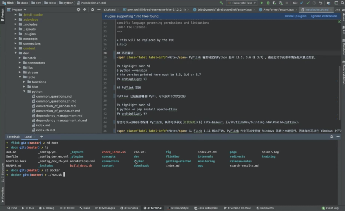The height and width of the screenshot is (211, 345).
Task: Open the 8: Services tool window
Action: (x=129, y=208)
